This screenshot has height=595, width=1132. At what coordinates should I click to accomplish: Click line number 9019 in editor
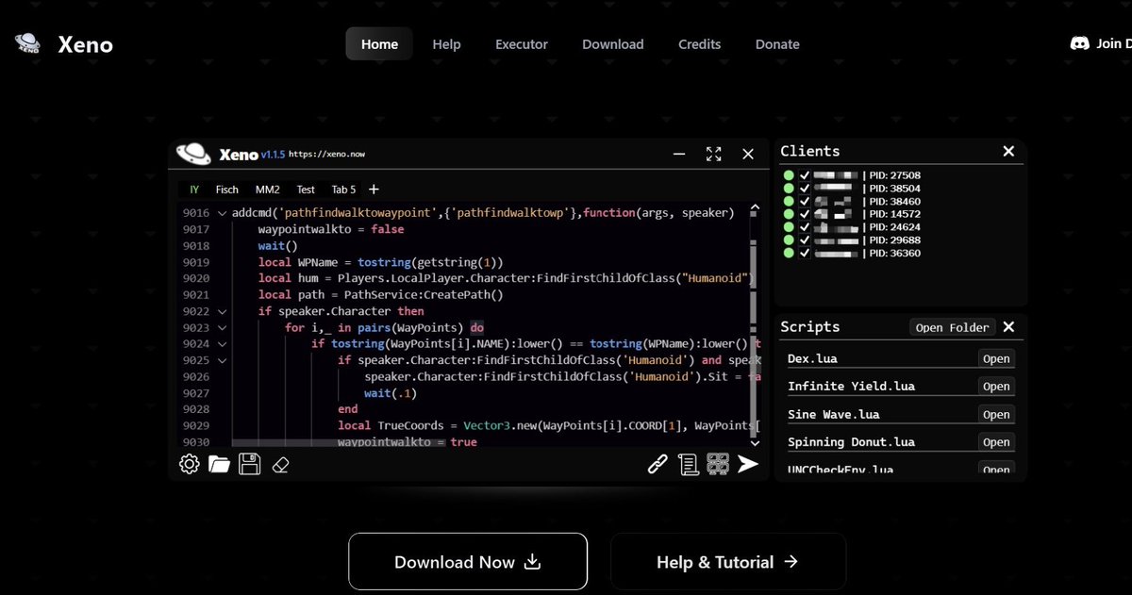(196, 262)
